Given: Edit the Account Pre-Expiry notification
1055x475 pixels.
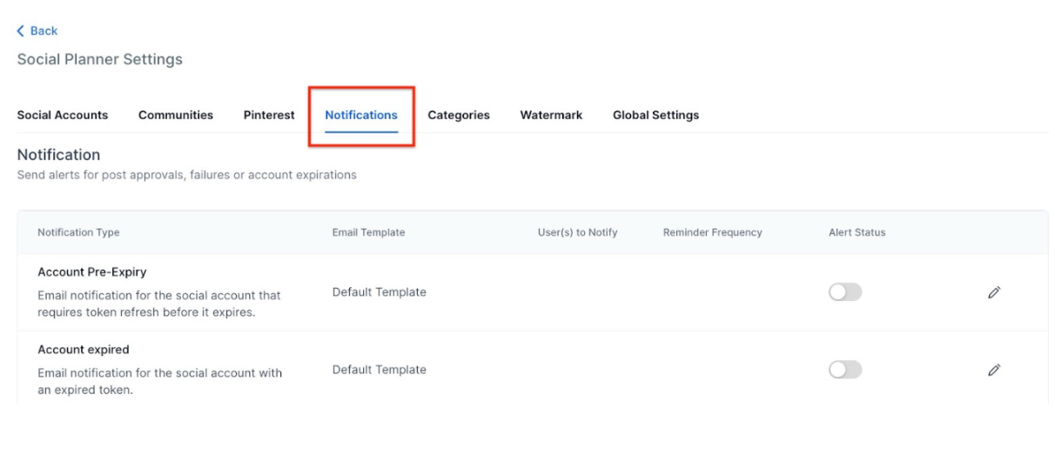Looking at the screenshot, I should [x=994, y=292].
